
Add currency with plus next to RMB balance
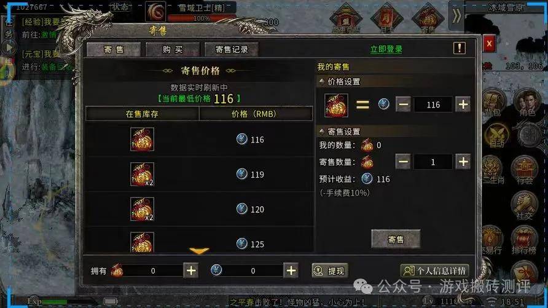pos(291,270)
